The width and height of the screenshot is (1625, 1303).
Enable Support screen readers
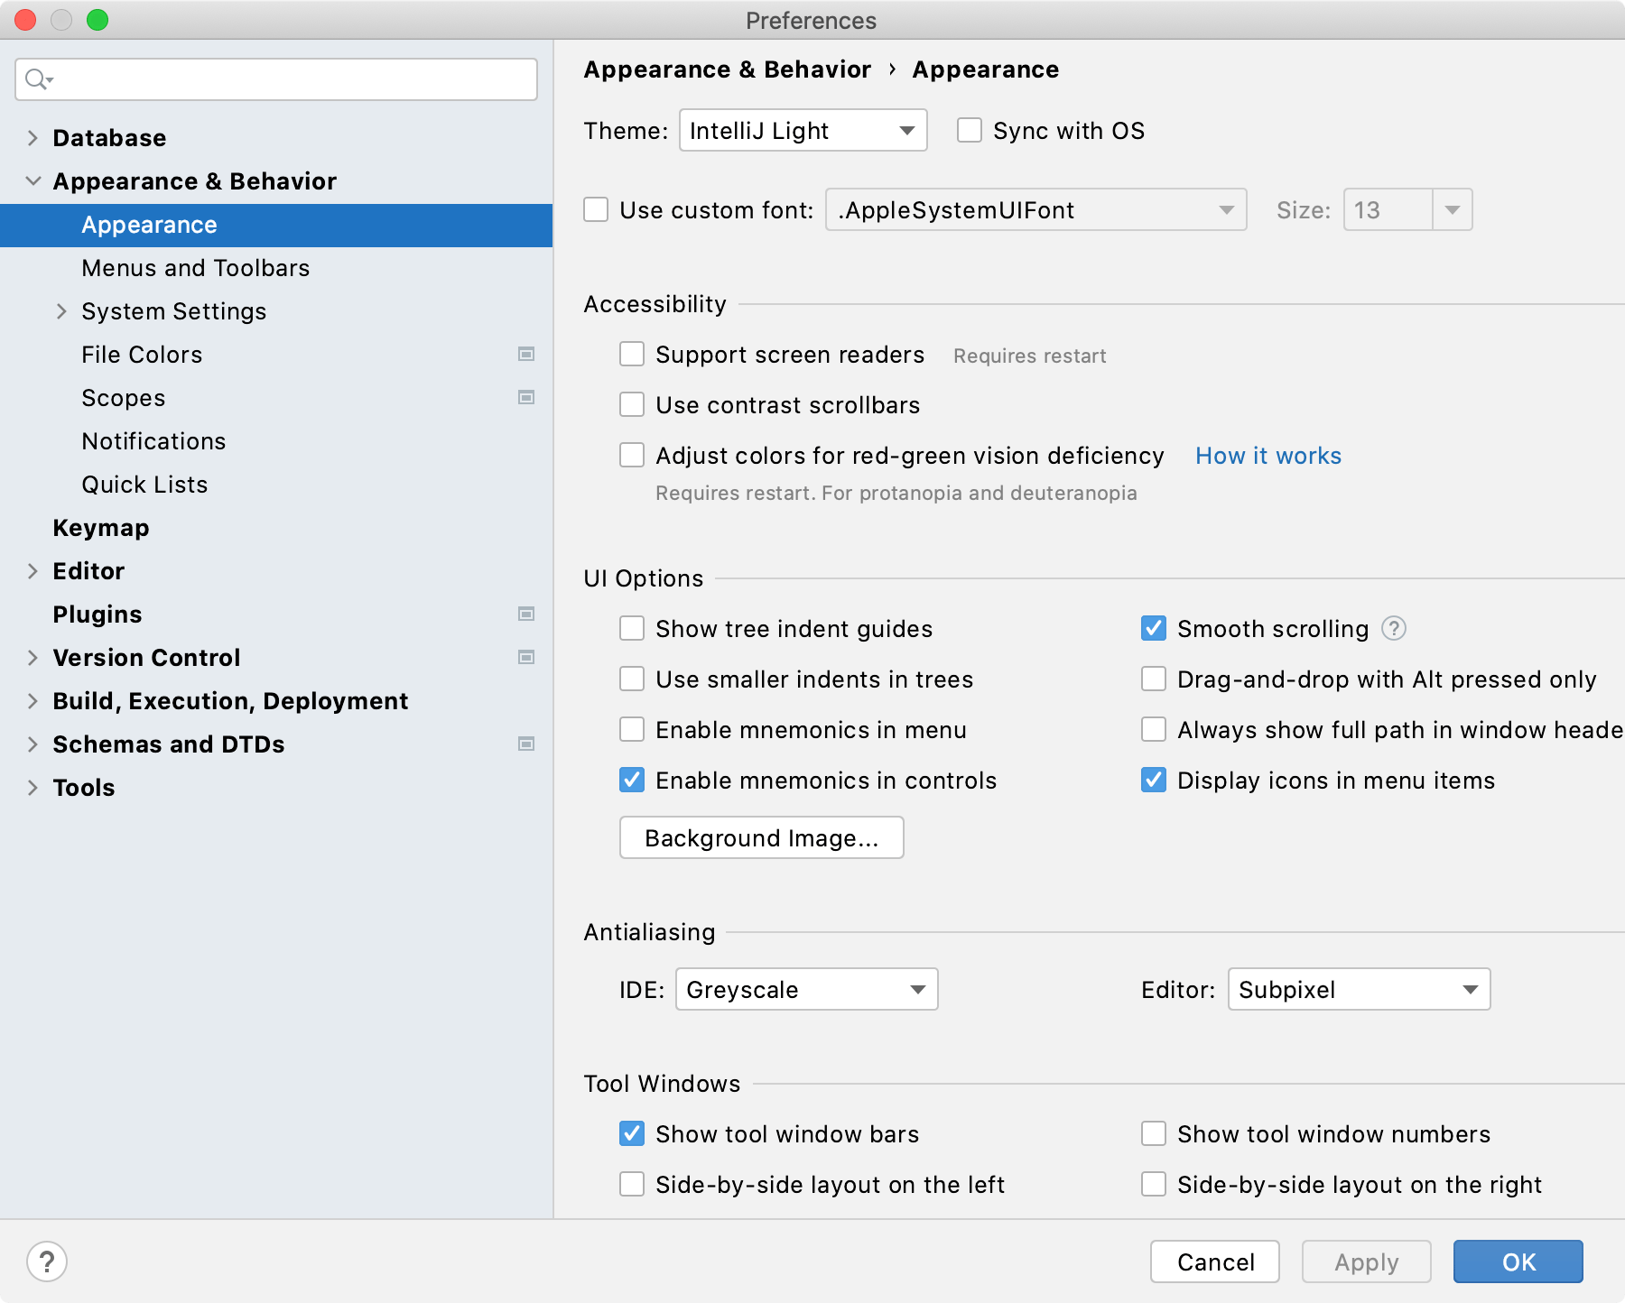click(x=632, y=355)
